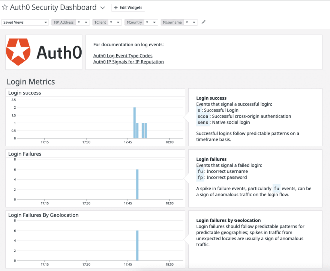
Task: Click the 'fp' code in Login failures note
Action: (200, 177)
